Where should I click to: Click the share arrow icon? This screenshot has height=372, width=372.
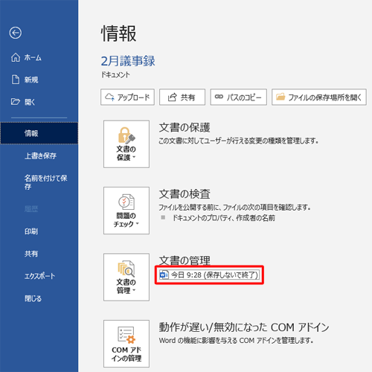point(172,97)
